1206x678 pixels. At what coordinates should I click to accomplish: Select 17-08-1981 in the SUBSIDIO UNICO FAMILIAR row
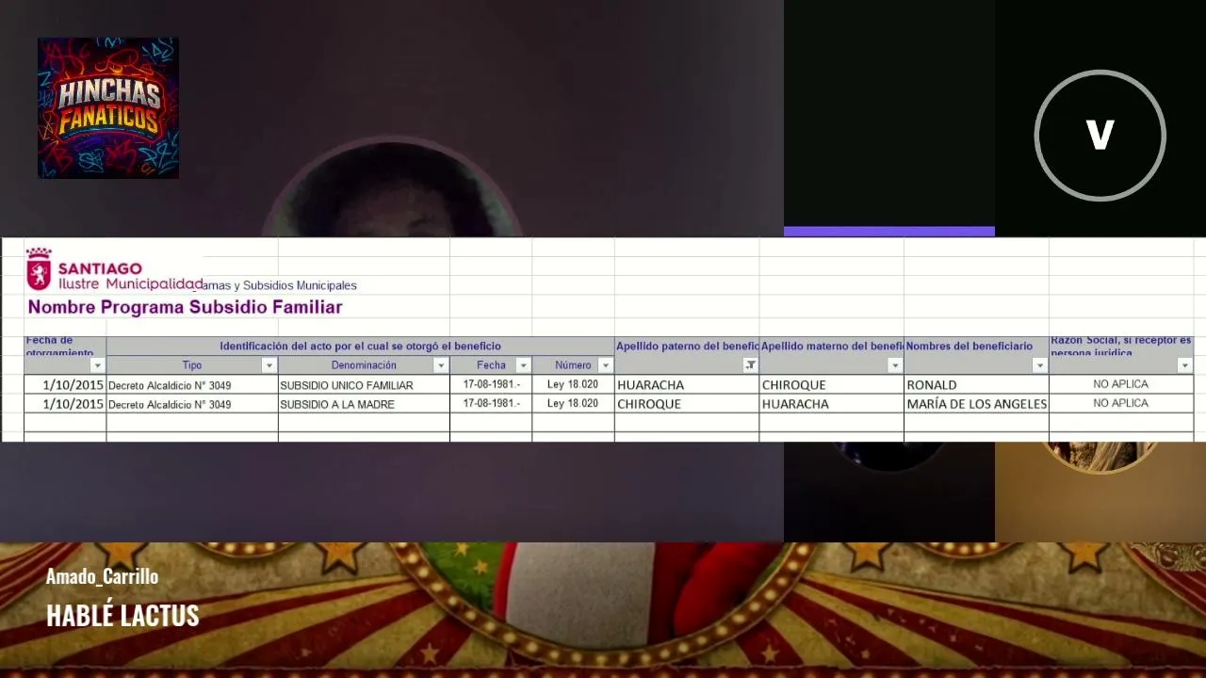click(491, 384)
